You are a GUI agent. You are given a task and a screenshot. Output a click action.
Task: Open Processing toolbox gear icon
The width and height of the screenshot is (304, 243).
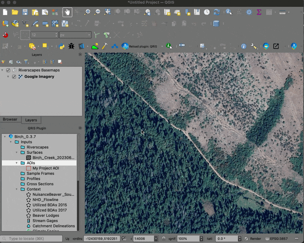(249, 12)
